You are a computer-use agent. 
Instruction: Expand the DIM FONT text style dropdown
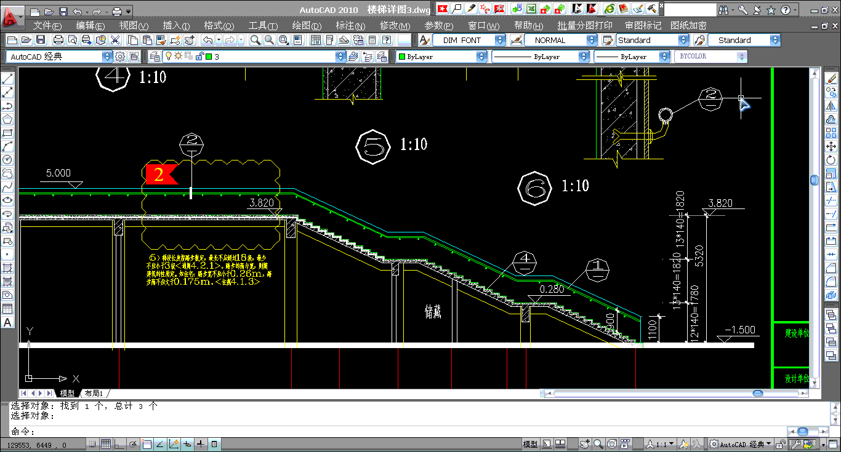[500, 40]
